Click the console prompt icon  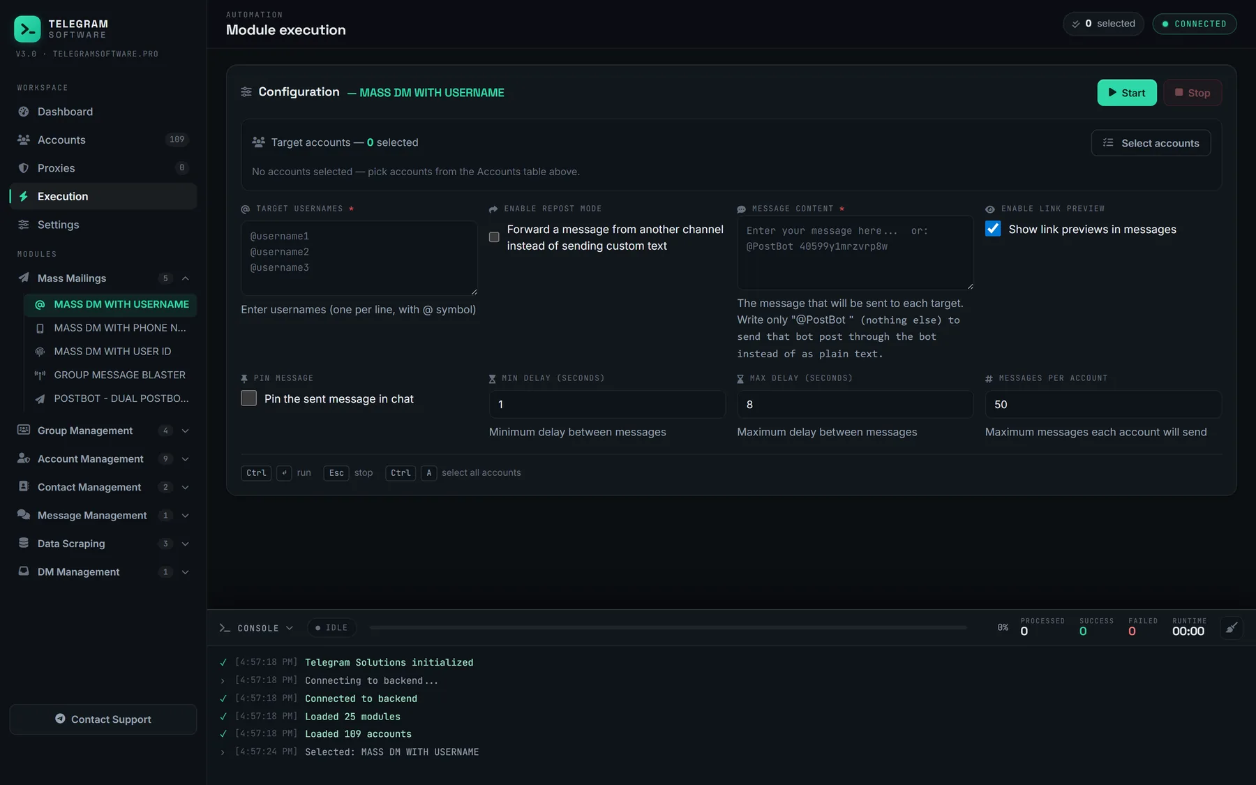(x=225, y=628)
